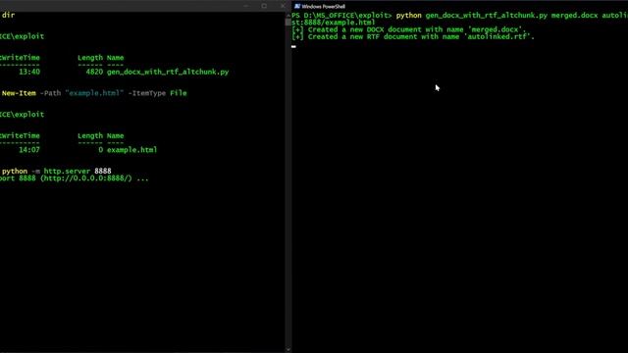This screenshot has width=628, height=353.
Task: Click the st:8888/example.html URL fragment
Action: pos(334,23)
